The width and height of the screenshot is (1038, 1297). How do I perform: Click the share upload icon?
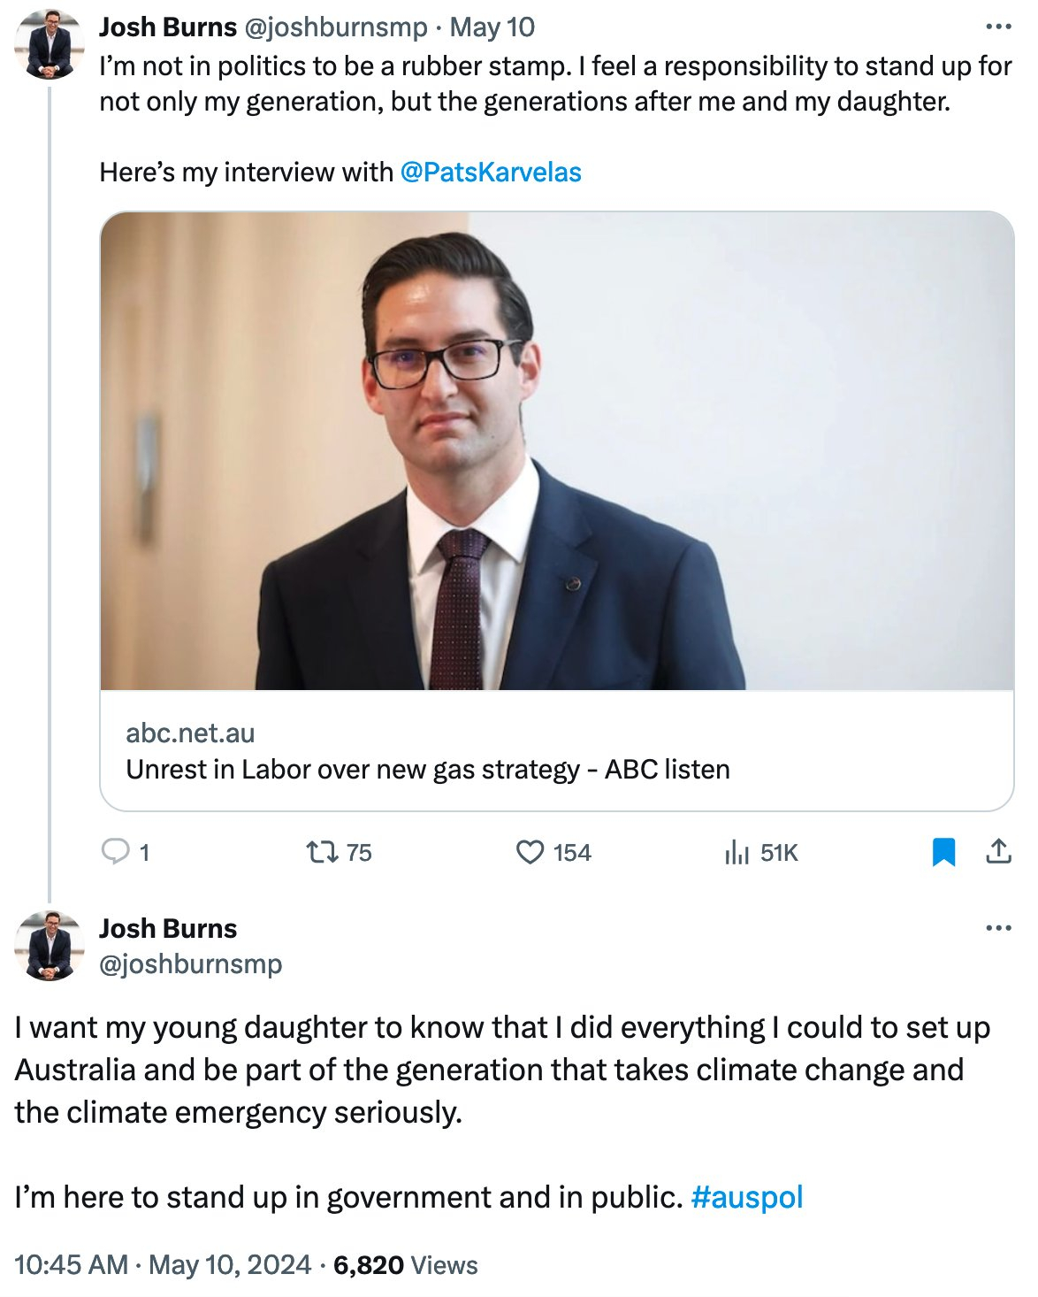click(998, 852)
